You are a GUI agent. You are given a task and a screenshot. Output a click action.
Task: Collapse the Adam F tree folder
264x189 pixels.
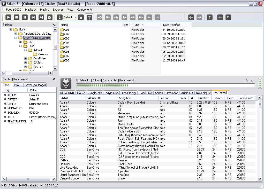[25, 50]
